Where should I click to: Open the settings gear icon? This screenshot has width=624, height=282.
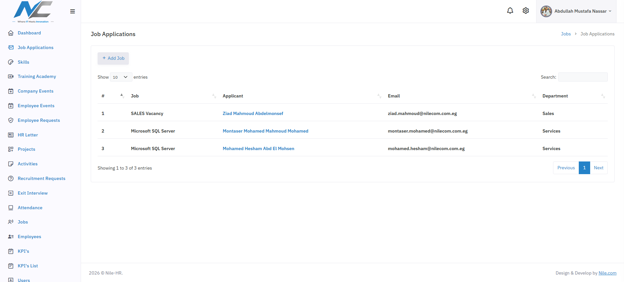526,11
